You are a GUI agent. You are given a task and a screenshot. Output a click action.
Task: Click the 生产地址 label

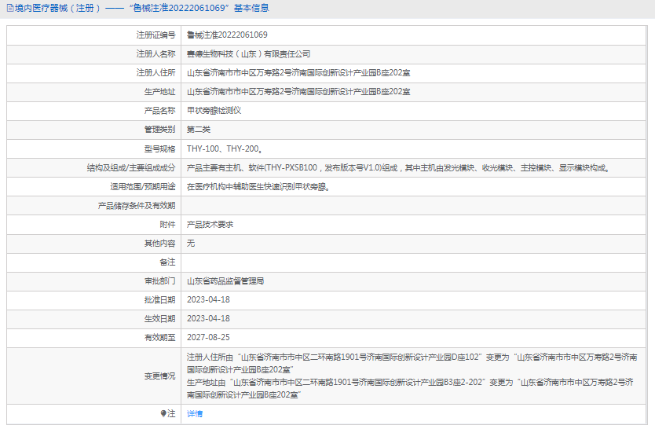coord(160,92)
